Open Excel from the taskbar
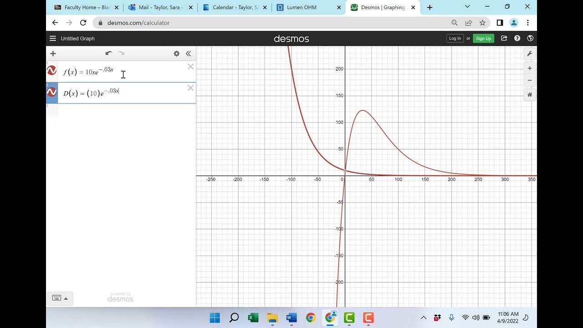The height and width of the screenshot is (328, 583). 253,318
